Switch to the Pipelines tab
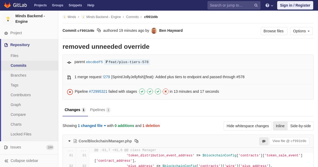 coord(100,110)
